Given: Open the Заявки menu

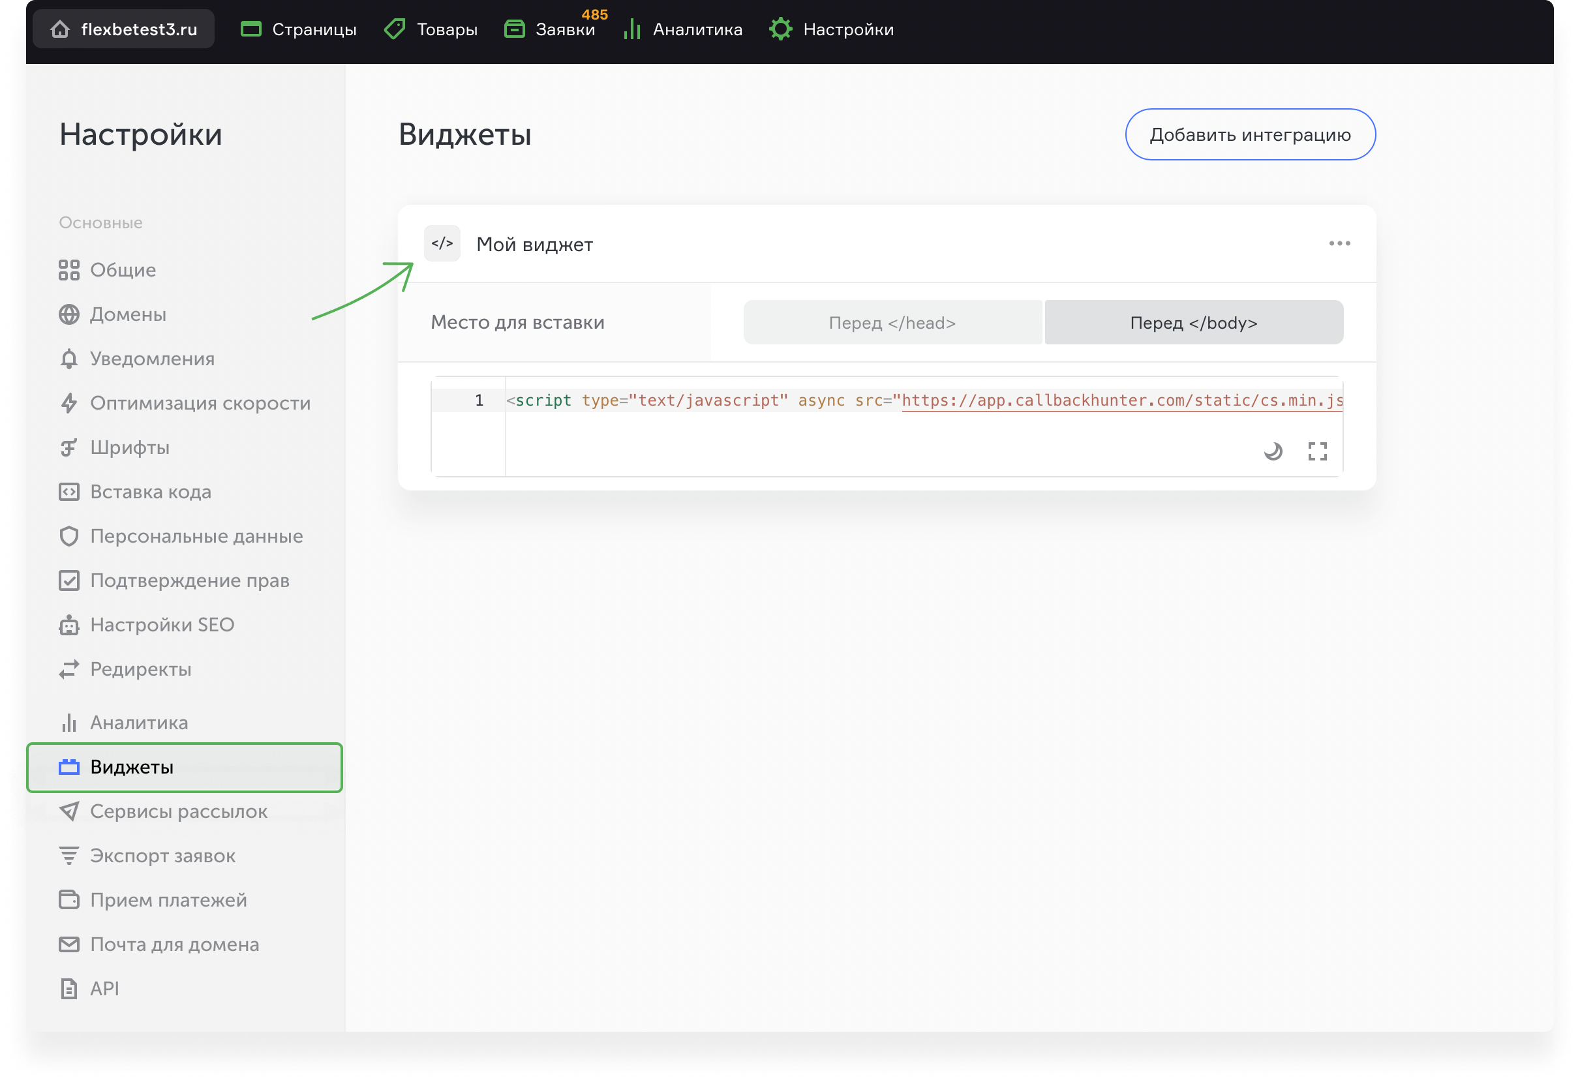Looking at the screenshot, I should [549, 29].
